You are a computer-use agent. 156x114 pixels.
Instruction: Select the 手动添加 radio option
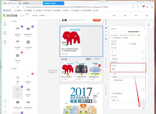click(x=129, y=44)
